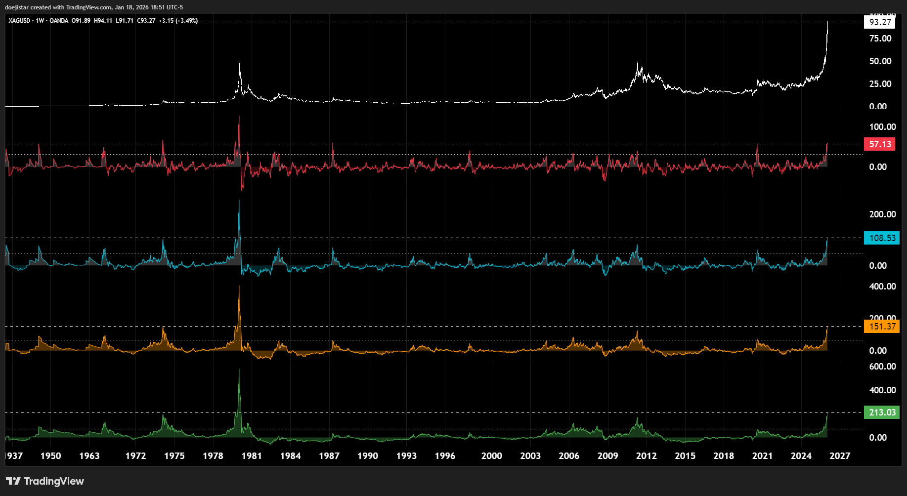Screen dimensions: 907x496
Task: Select the 1981 year on the time axis
Action: point(252,456)
